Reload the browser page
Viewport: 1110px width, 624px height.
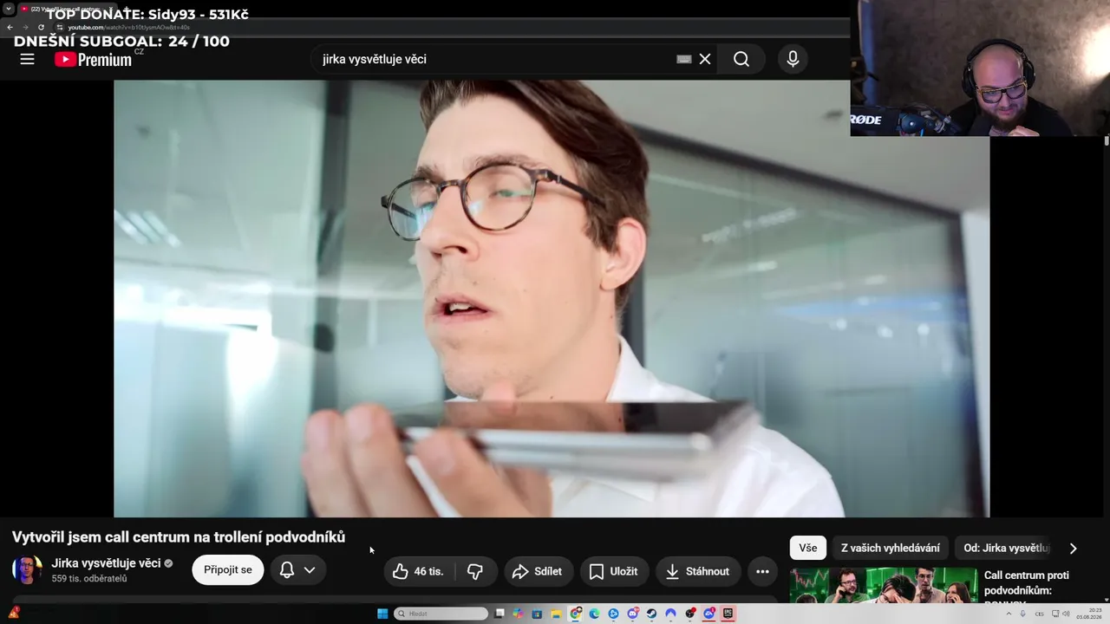click(x=41, y=27)
